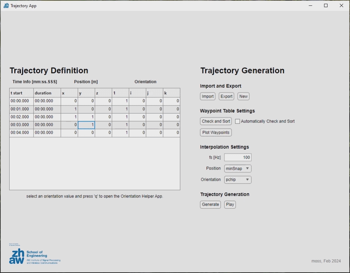The width and height of the screenshot is (350, 273).
Task: Select x cell in 00:01.000 row
Action: pyautogui.click(x=69, y=109)
